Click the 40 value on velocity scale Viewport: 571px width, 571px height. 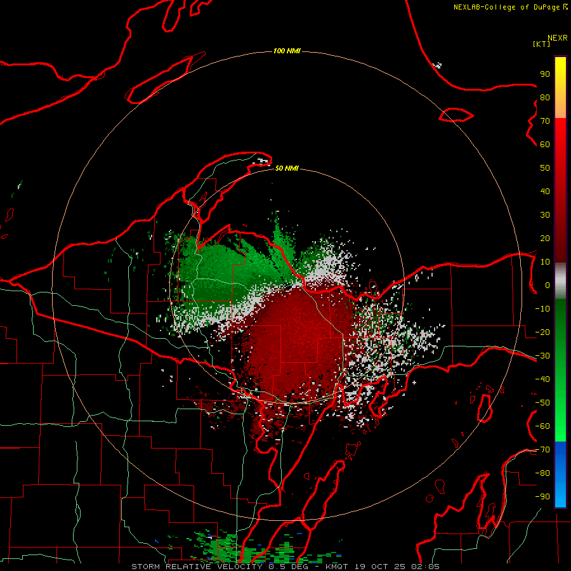tap(545, 192)
